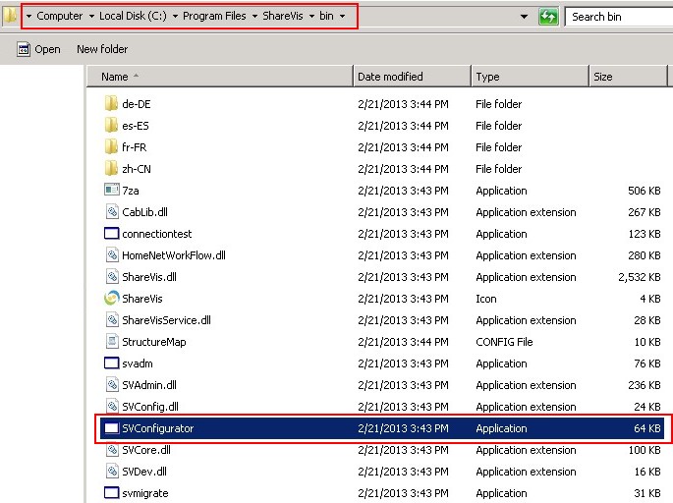Click the 2,532 KB size value

click(639, 277)
